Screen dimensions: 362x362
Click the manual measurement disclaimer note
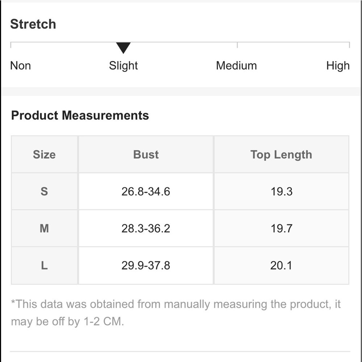click(176, 313)
